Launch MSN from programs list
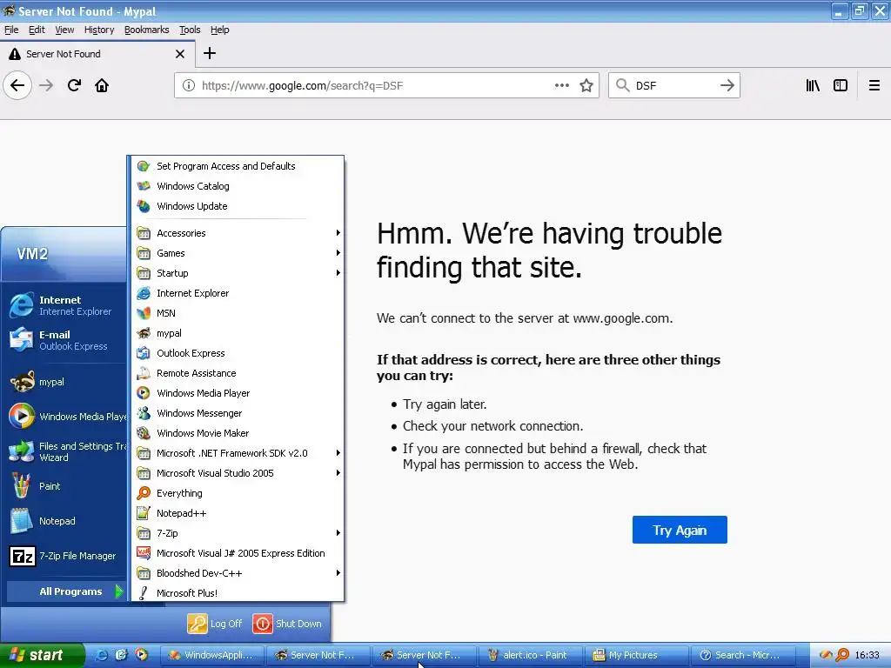This screenshot has height=668, width=891. pos(238,313)
